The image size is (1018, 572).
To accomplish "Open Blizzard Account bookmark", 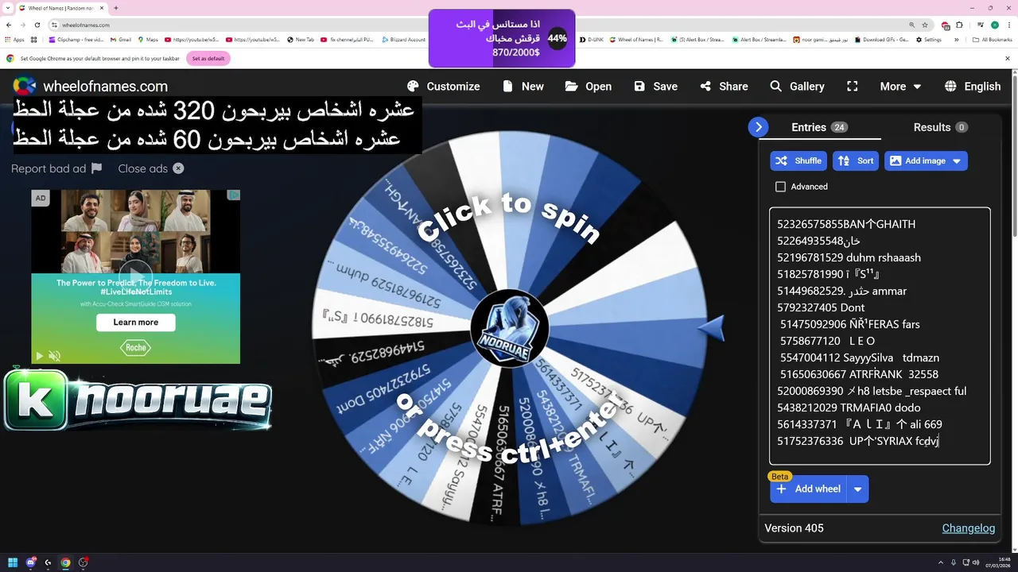I will click(x=403, y=40).
